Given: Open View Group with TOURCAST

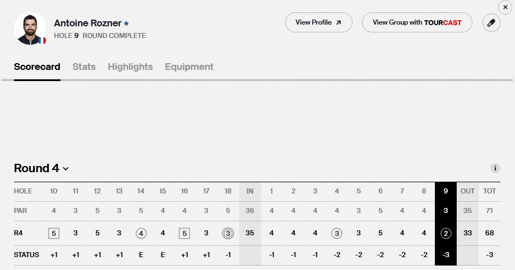Looking at the screenshot, I should pyautogui.click(x=417, y=22).
